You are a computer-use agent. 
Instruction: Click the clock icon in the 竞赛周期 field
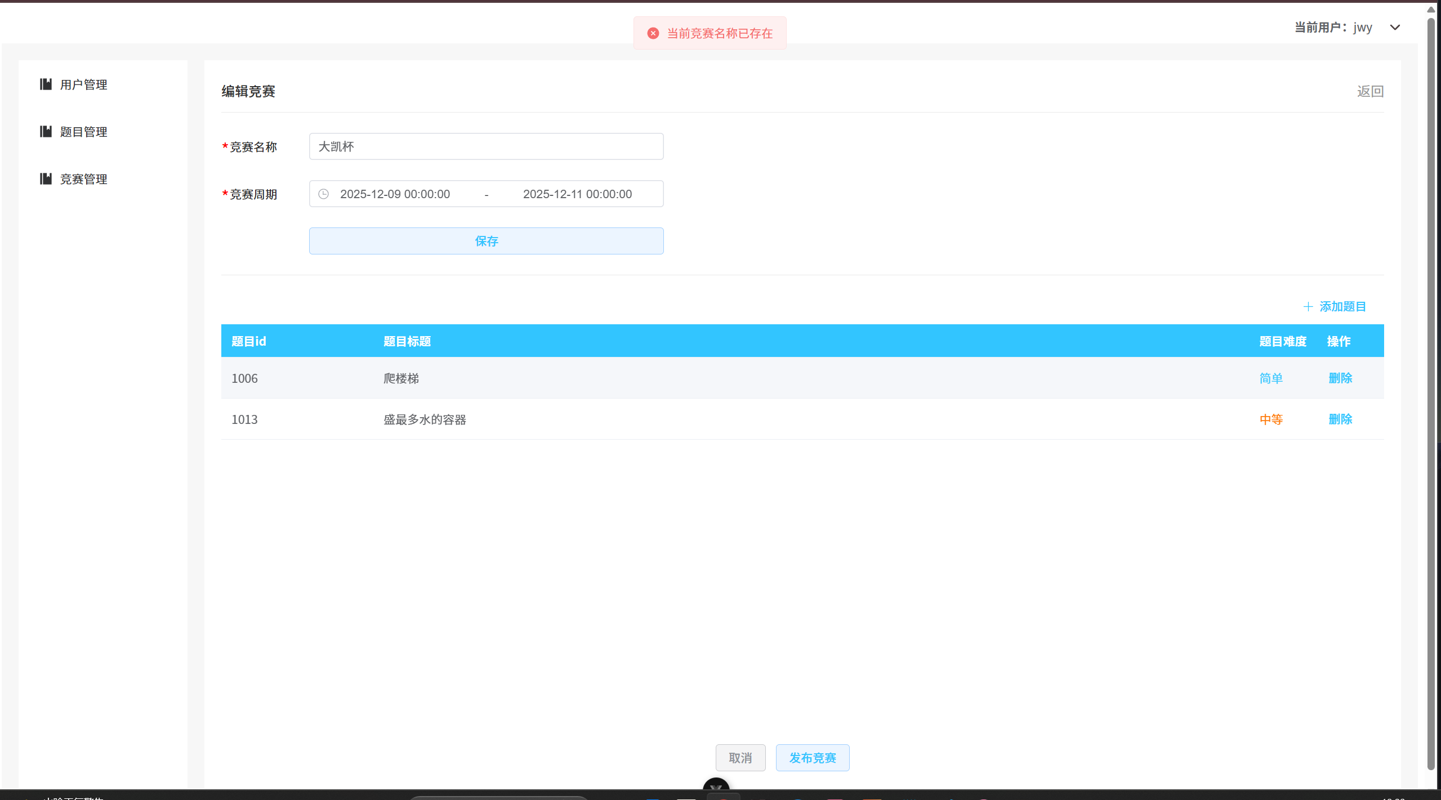[x=323, y=194]
